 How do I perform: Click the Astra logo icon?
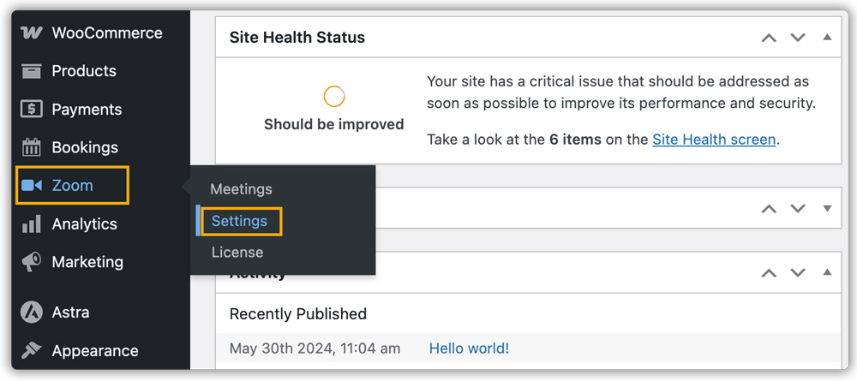pos(31,313)
